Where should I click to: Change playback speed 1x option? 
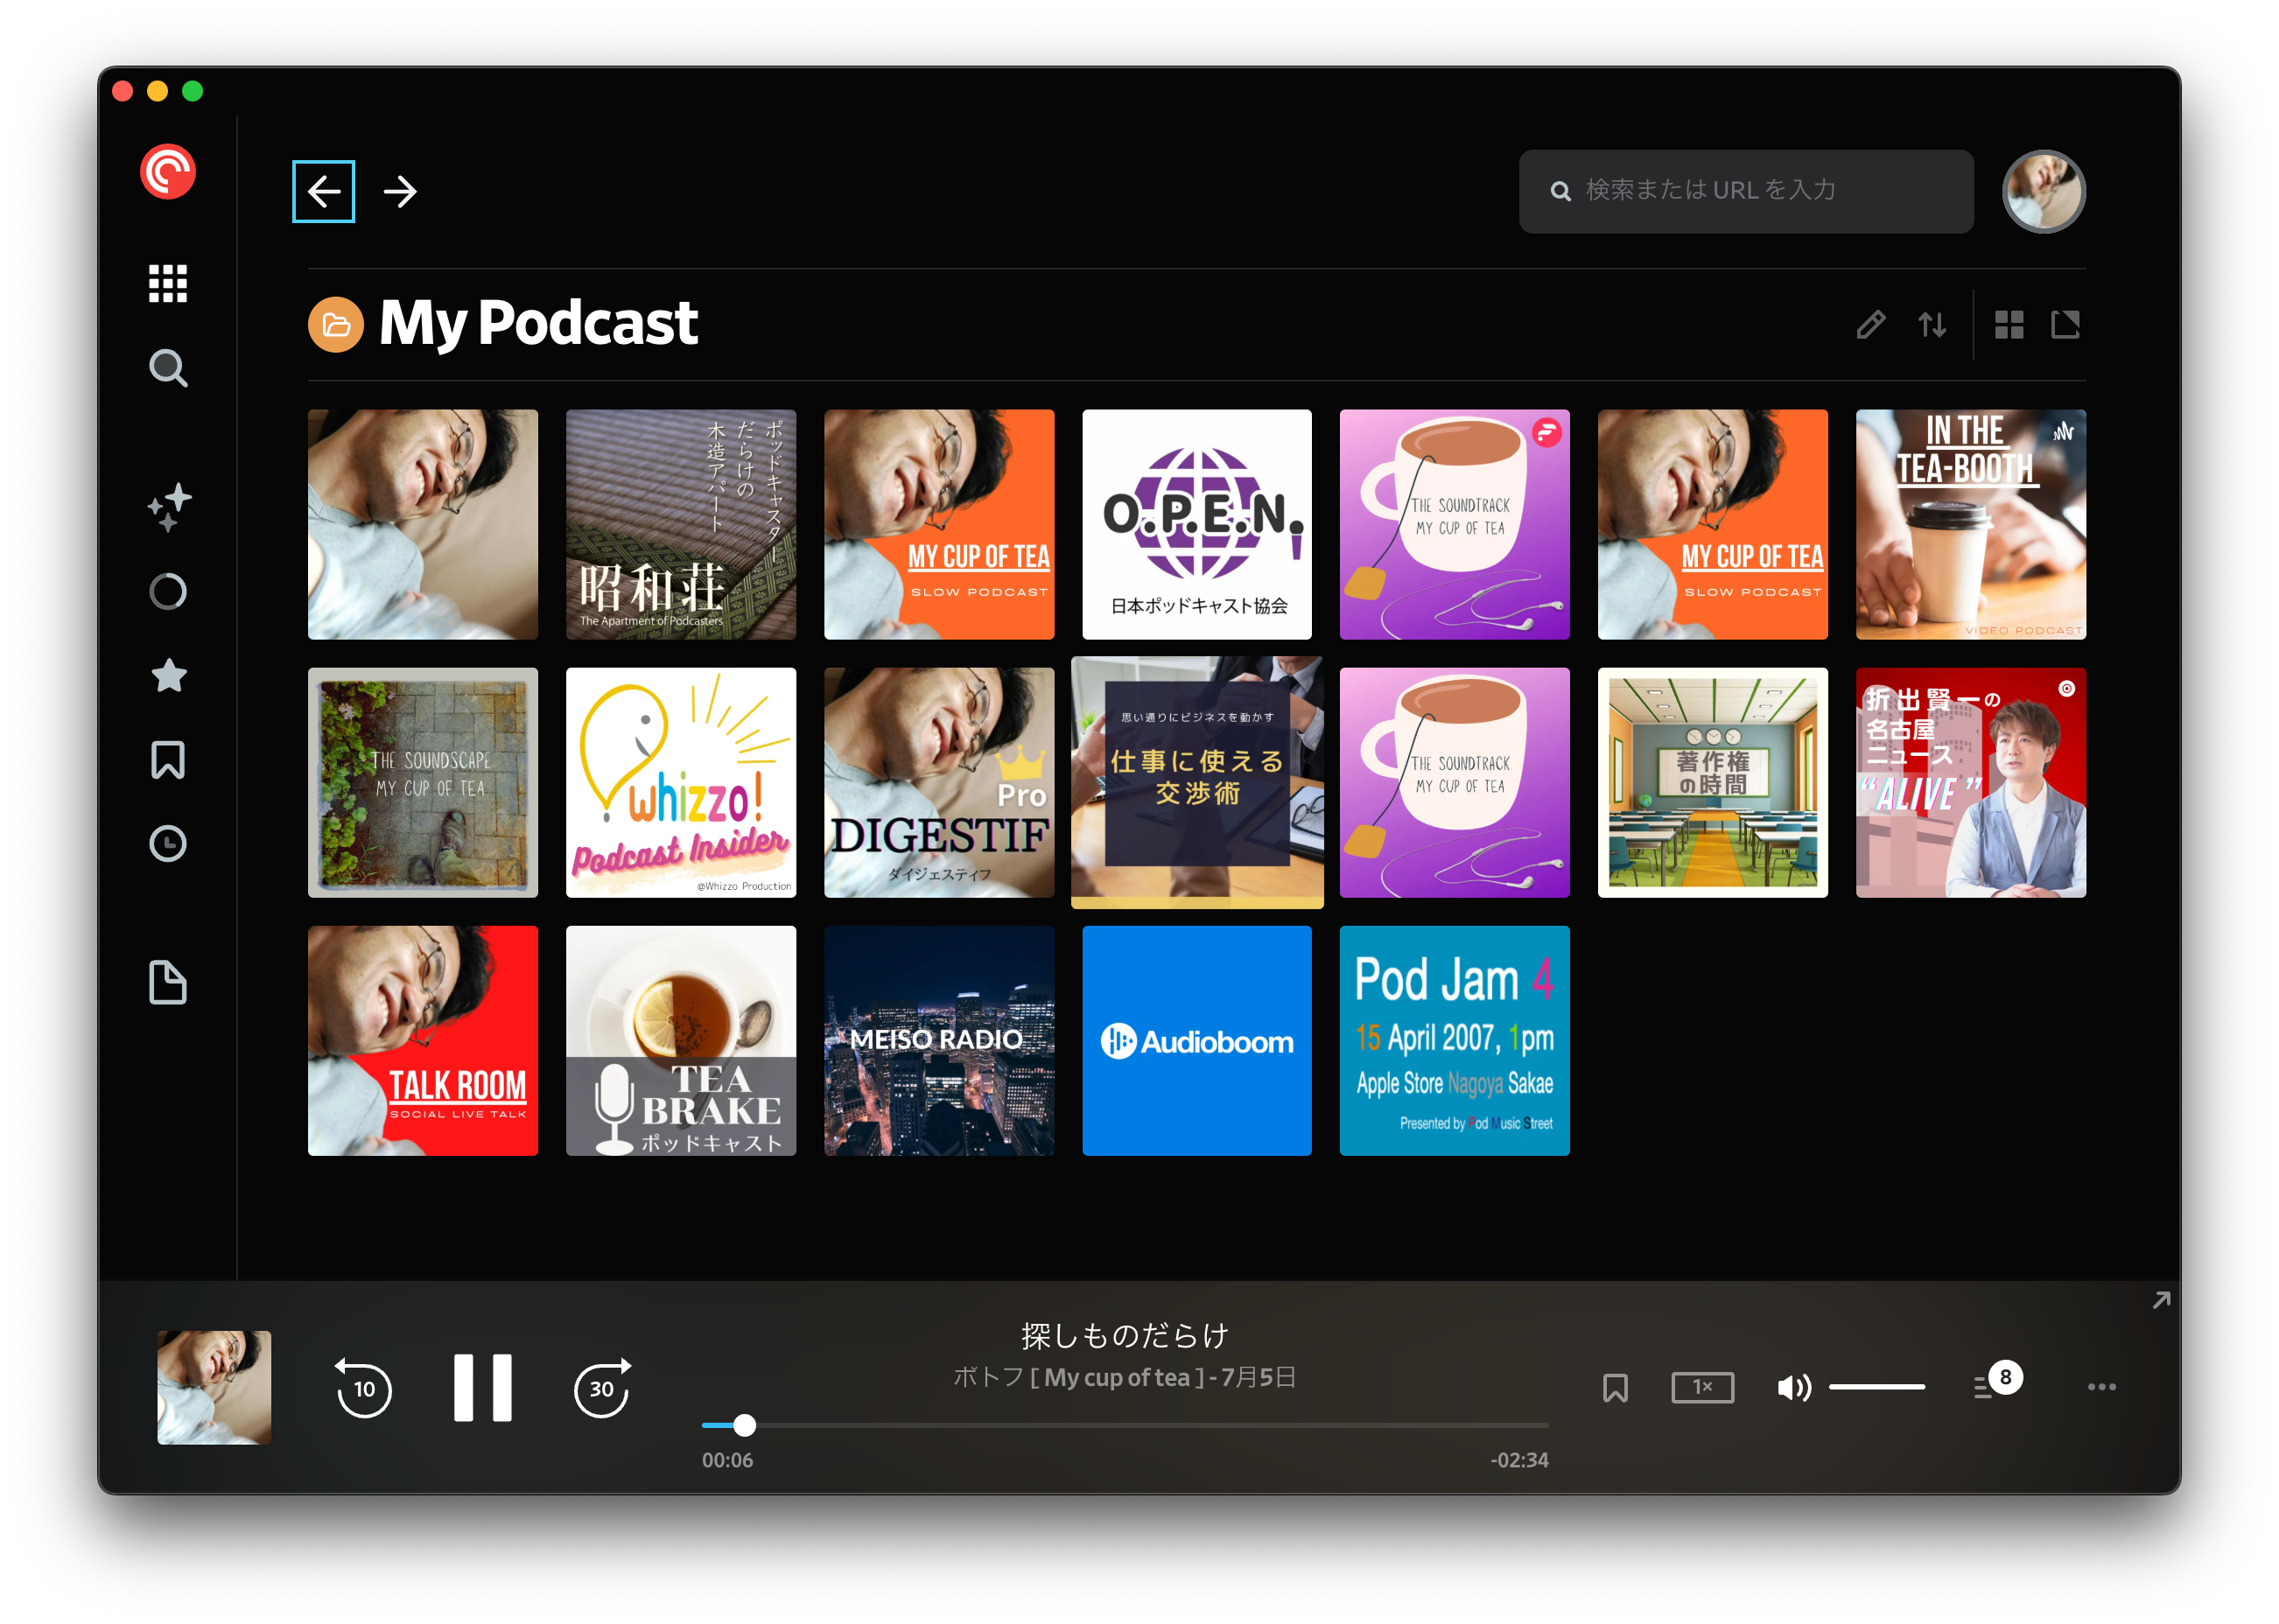pyautogui.click(x=1702, y=1387)
